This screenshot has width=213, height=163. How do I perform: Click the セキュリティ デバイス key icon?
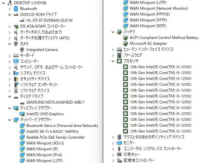(x=16, y=79)
